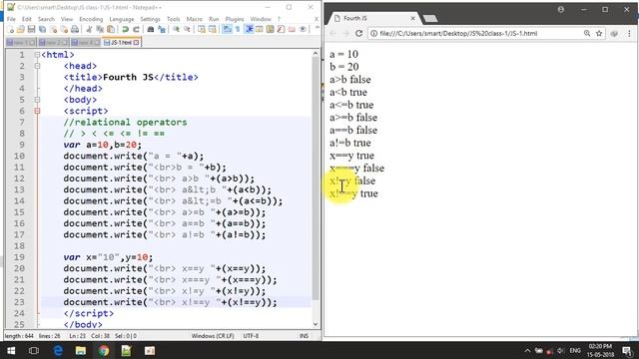Launch Microsoft Edge from the taskbar
The image size is (639, 359).
(58, 350)
